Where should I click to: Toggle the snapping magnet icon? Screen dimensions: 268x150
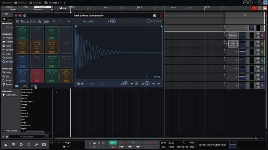(94, 143)
